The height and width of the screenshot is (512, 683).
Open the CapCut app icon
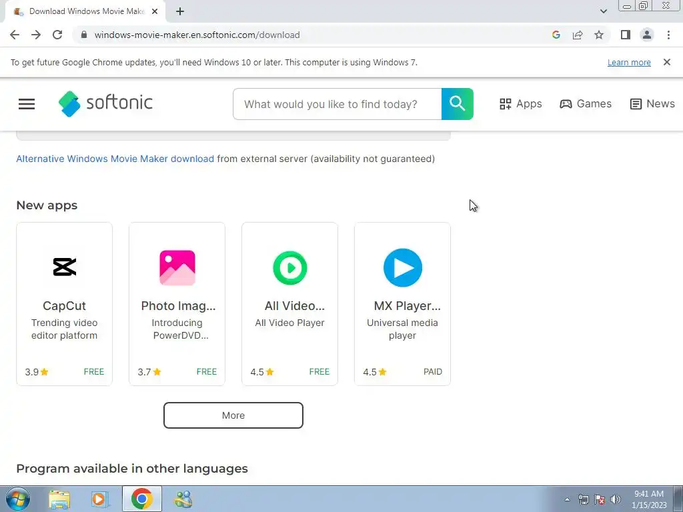(65, 267)
